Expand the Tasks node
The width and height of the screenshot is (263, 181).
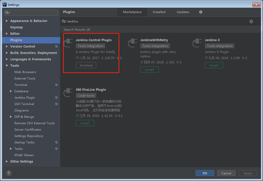[11, 149]
